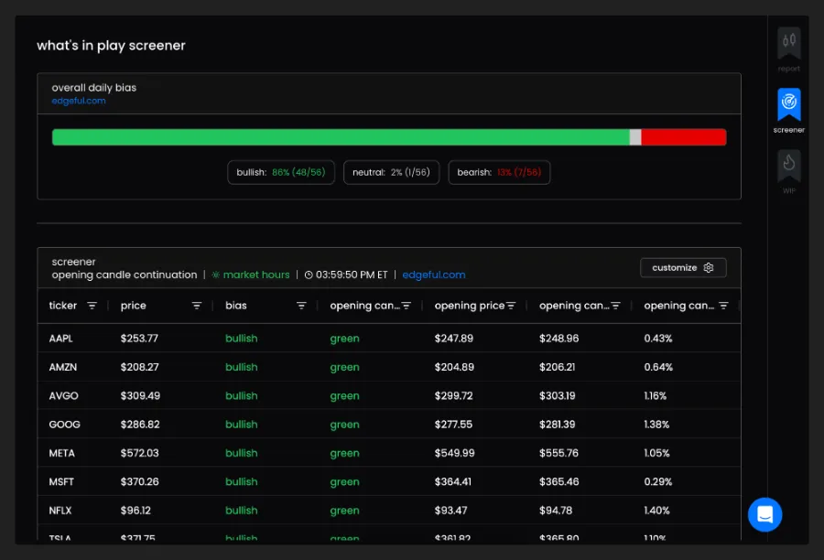The height and width of the screenshot is (560, 824).
Task: Select the NFLX ticker cell
Action: point(60,511)
